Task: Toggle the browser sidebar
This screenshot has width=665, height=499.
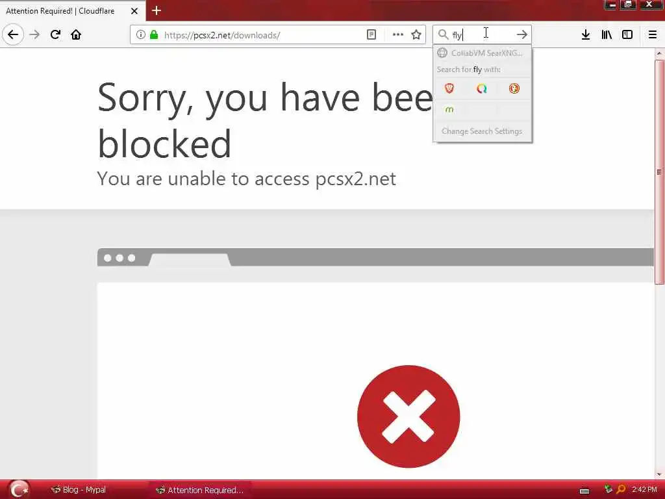Action: pyautogui.click(x=627, y=34)
